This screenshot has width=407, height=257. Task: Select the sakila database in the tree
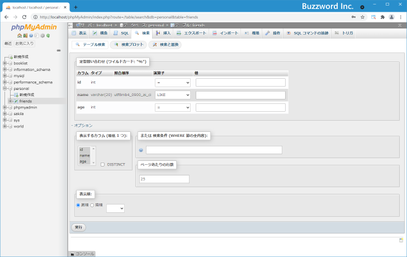click(18, 113)
